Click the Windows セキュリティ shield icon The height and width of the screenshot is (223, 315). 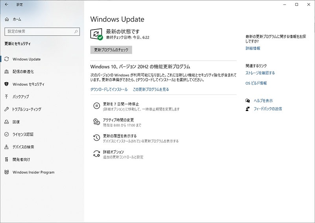coord(7,84)
